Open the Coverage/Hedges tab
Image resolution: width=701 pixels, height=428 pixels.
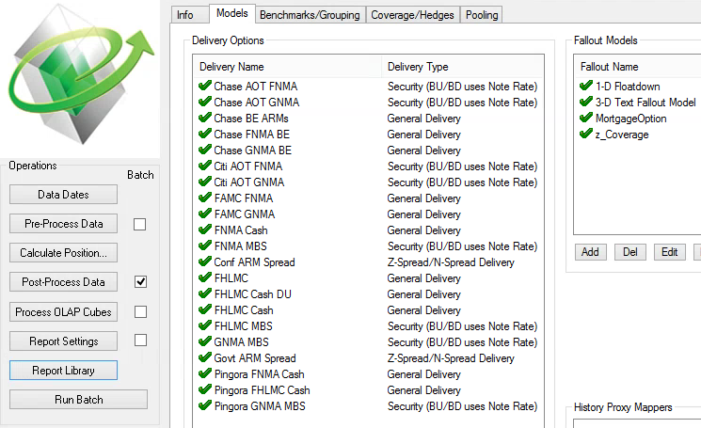coord(413,15)
